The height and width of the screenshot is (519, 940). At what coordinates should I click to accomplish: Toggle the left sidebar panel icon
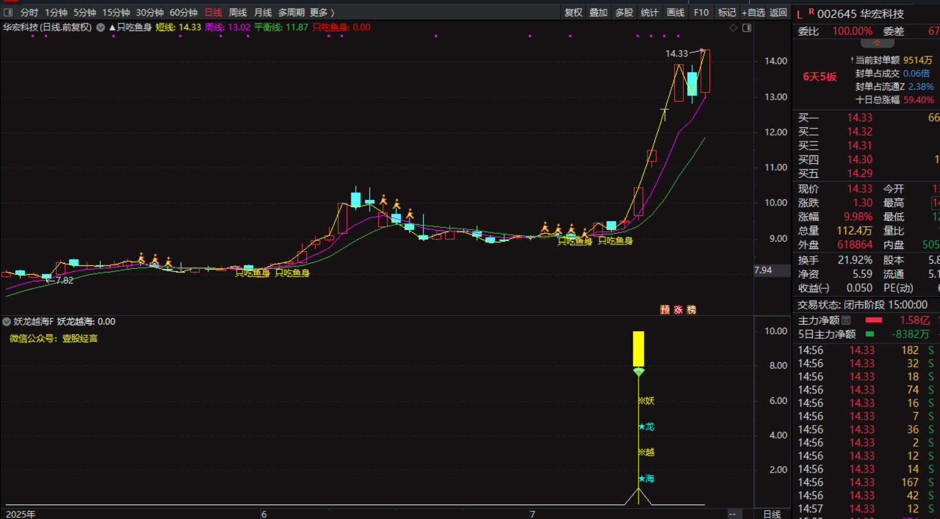[x=8, y=12]
